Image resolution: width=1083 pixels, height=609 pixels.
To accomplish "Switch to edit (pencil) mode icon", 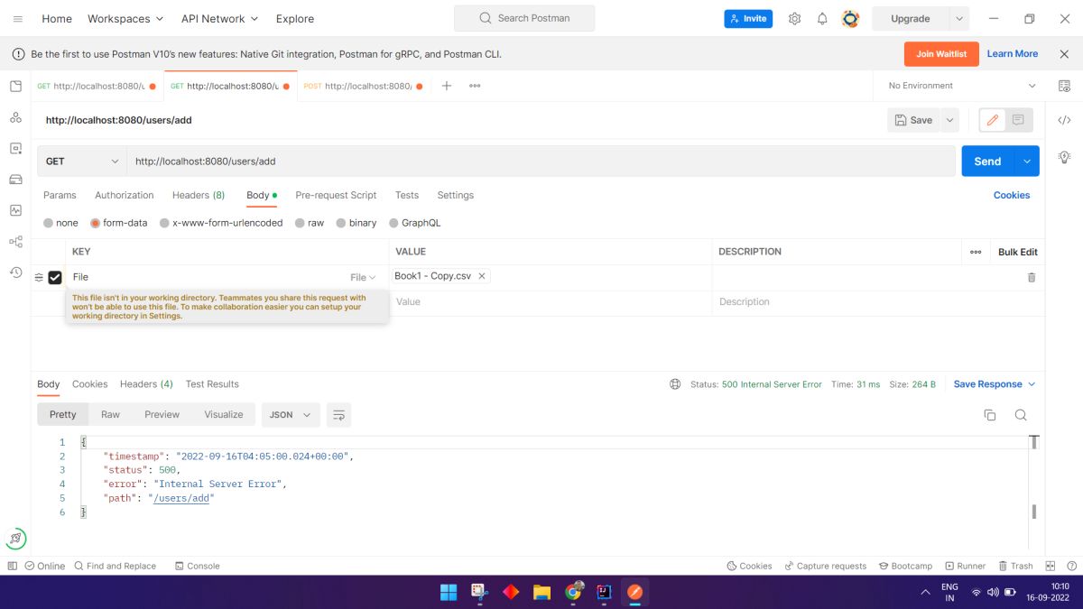I will (x=993, y=120).
